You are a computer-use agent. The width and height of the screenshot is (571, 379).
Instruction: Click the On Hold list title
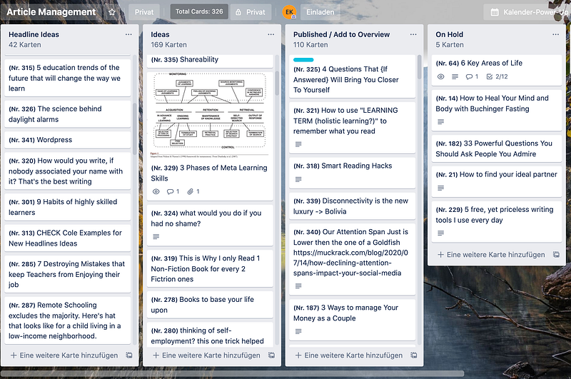pos(450,34)
